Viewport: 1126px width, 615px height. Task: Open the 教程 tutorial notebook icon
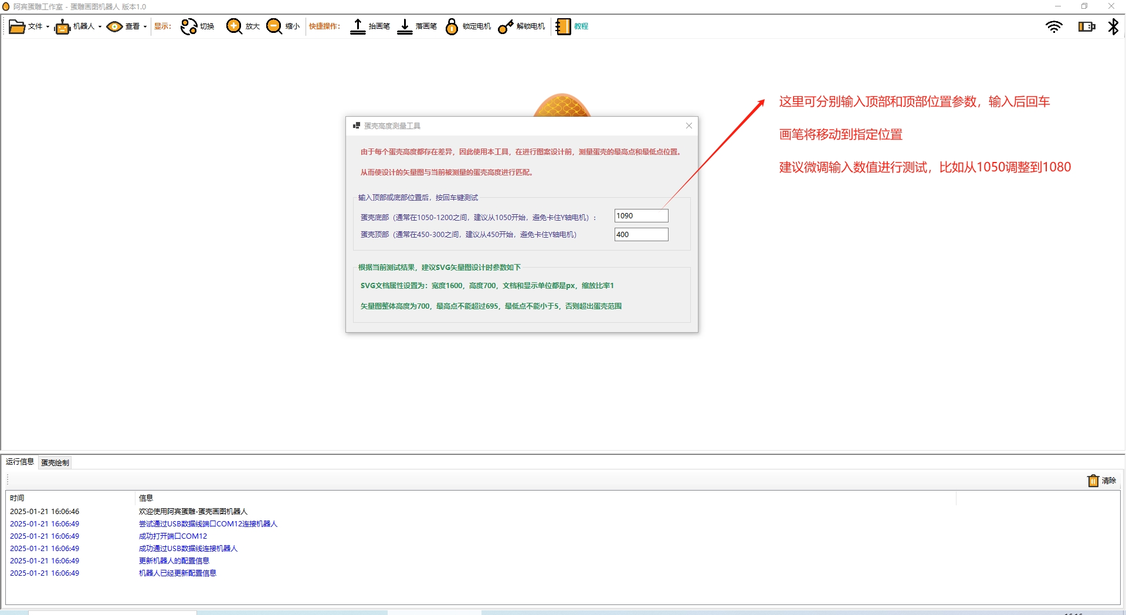pyautogui.click(x=563, y=26)
